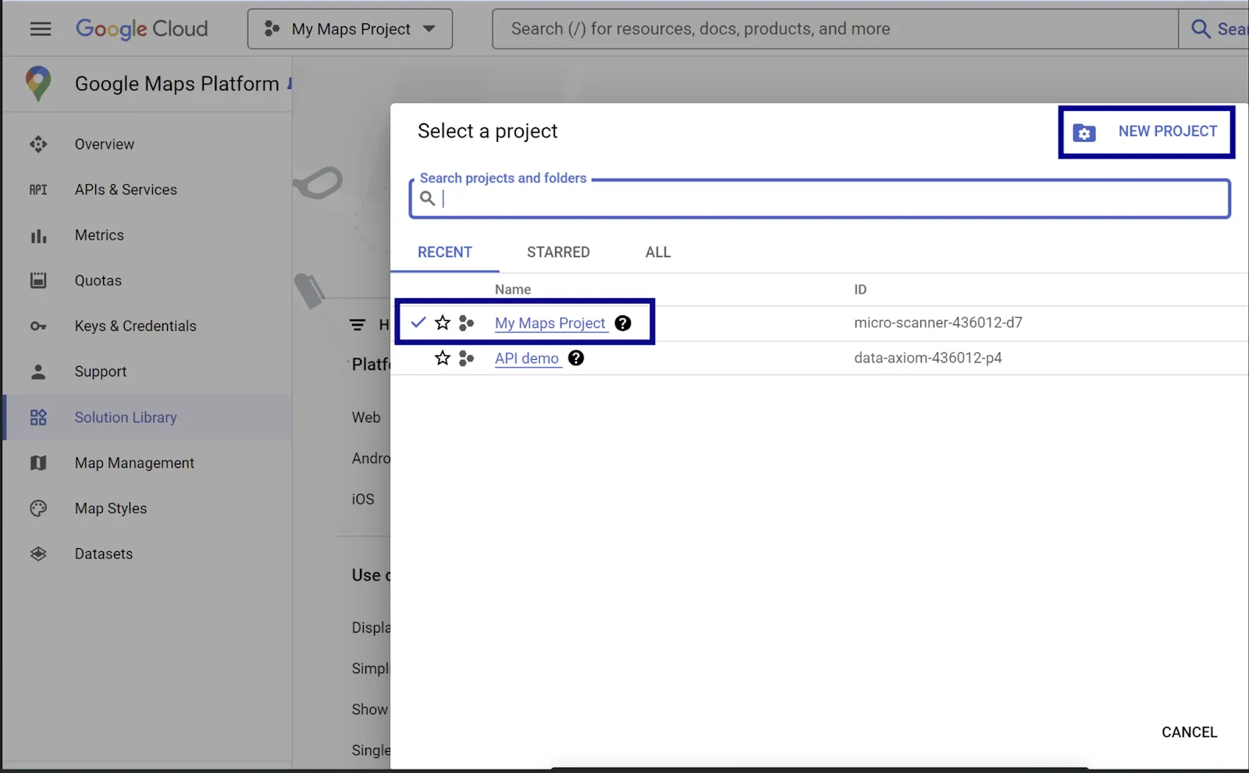The height and width of the screenshot is (773, 1249).
Task: Click the top resource search bar
Action: click(x=835, y=29)
